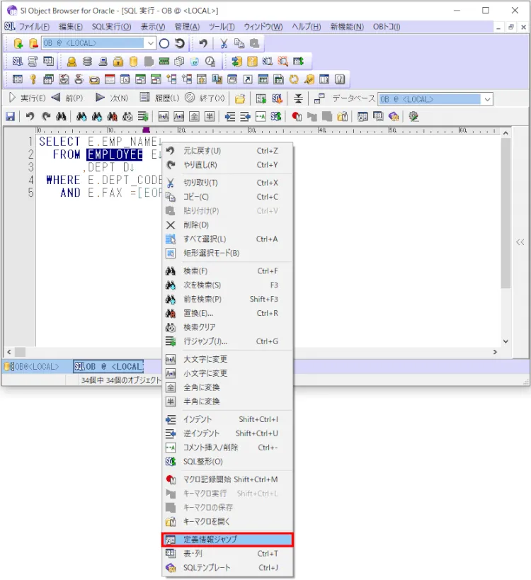531x580 pixels.
Task: Select コピー(C) context menu item
Action: pyautogui.click(x=227, y=197)
